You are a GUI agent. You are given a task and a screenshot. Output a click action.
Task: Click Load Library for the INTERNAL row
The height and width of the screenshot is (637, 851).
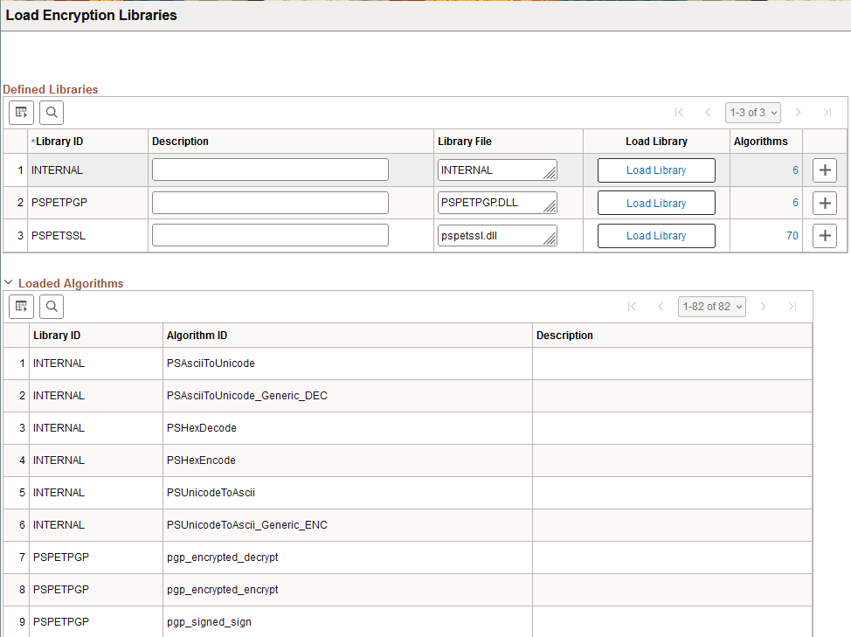pyautogui.click(x=656, y=170)
